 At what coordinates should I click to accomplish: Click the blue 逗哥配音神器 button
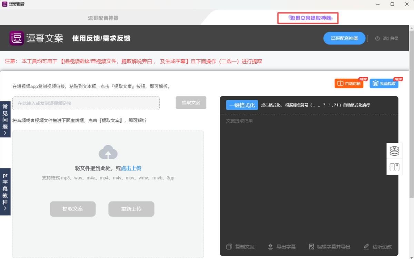coord(344,38)
